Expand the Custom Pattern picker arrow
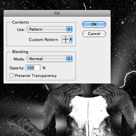This screenshot has height=136, width=136. [71, 39]
